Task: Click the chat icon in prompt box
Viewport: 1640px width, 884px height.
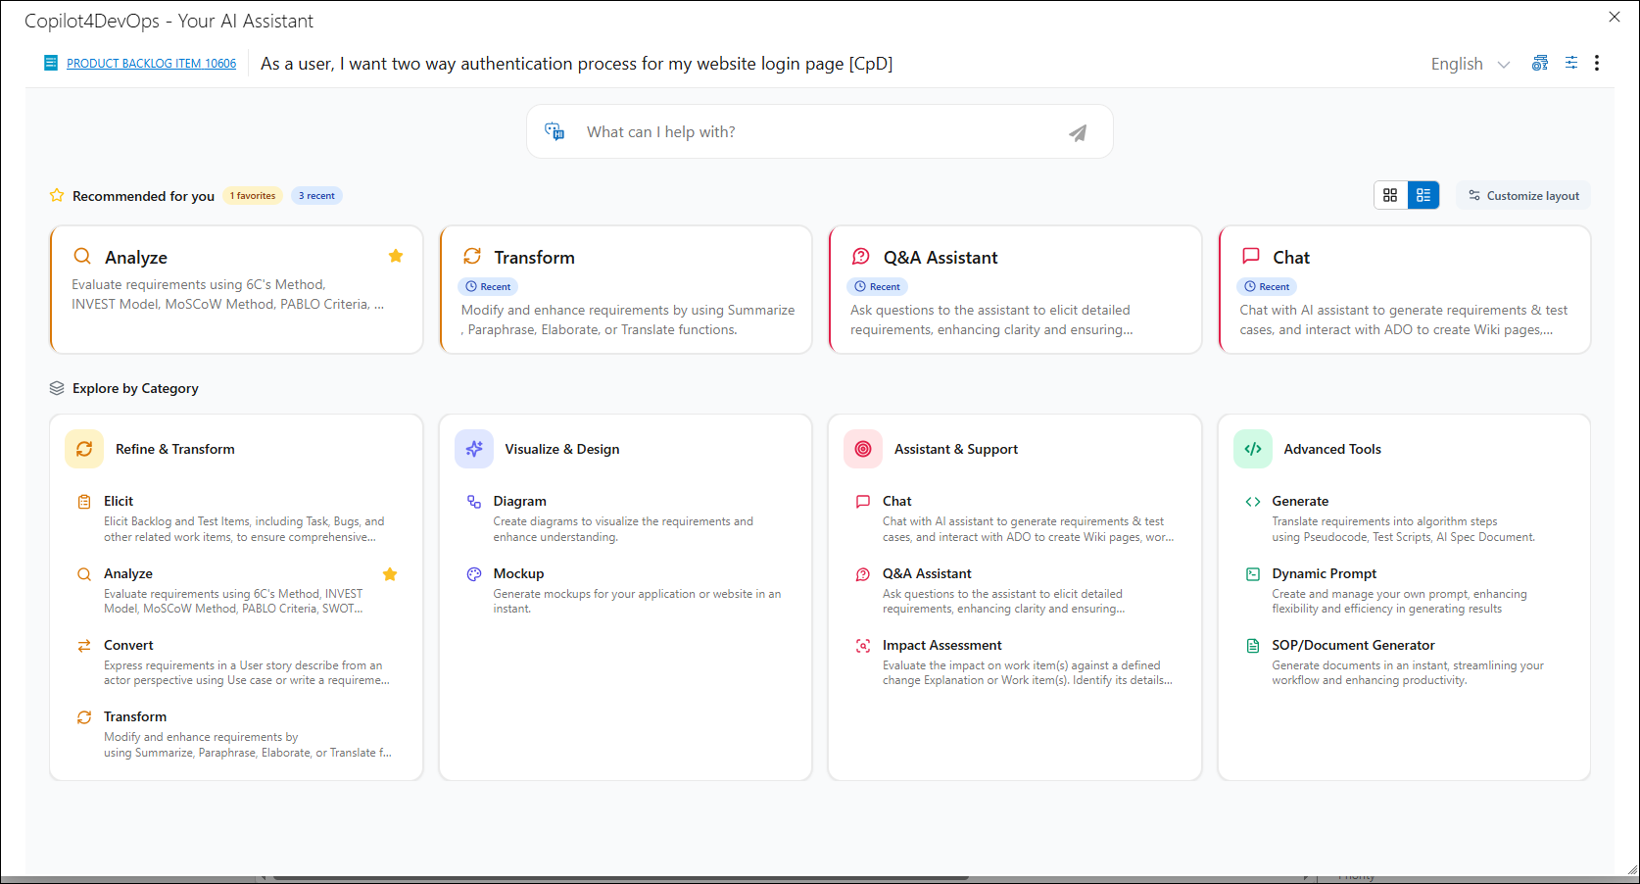Action: (x=555, y=131)
